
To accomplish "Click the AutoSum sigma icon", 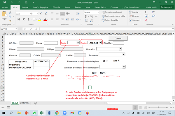I will (146, 12).
